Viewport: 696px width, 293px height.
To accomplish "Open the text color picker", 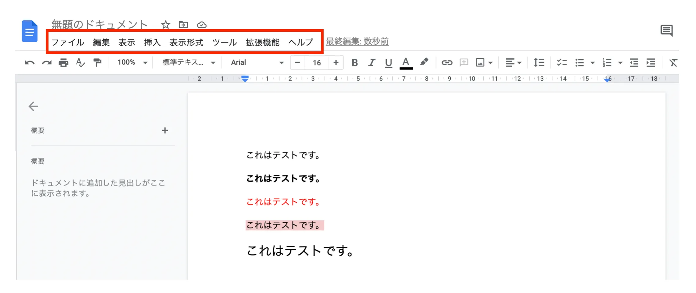I will coord(406,63).
